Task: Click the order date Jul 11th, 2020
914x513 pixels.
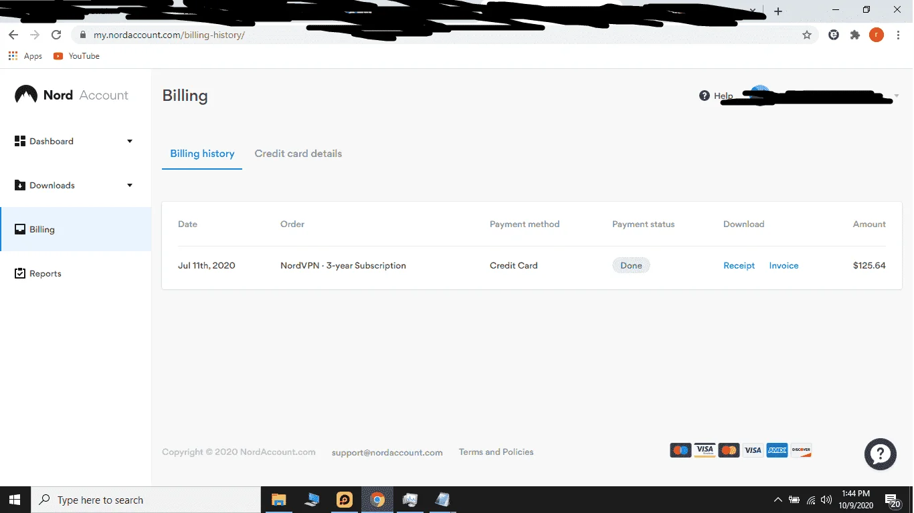Action: [x=207, y=265]
